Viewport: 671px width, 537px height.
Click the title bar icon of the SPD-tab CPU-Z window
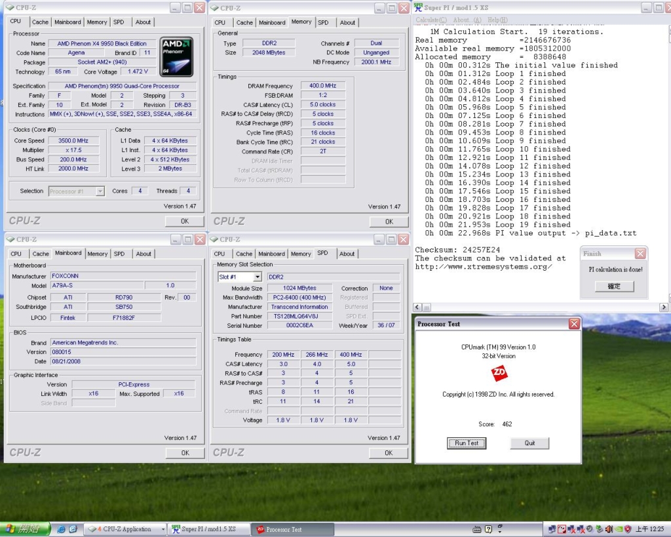[214, 239]
